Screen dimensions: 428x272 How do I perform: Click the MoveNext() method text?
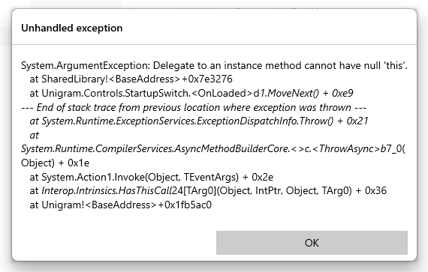click(x=293, y=94)
